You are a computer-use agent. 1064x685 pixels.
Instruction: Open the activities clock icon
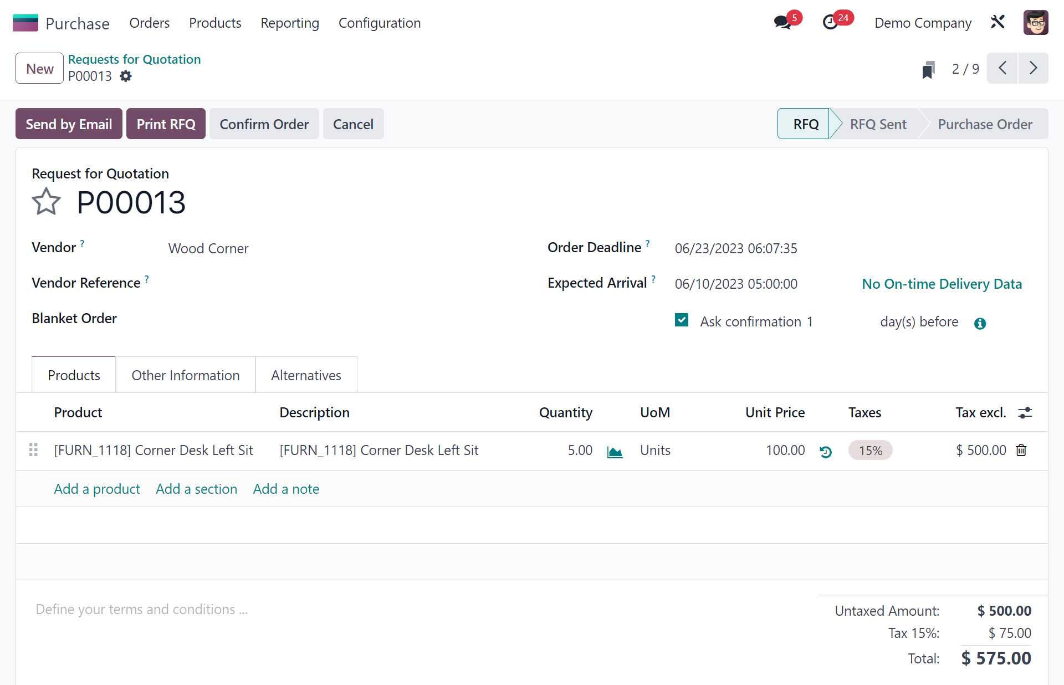click(830, 22)
